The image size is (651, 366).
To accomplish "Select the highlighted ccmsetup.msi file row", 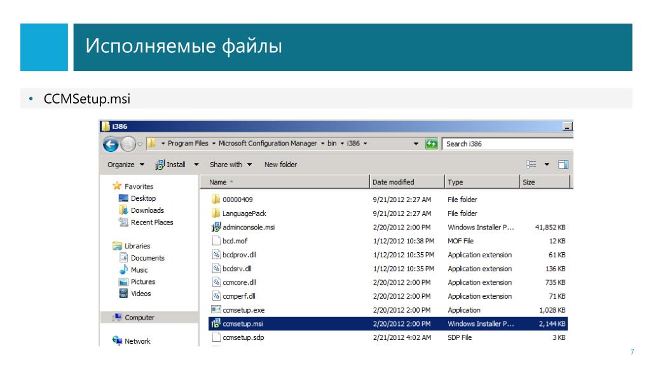I will pos(388,324).
